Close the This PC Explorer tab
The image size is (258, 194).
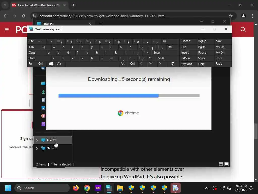click(x=90, y=23)
